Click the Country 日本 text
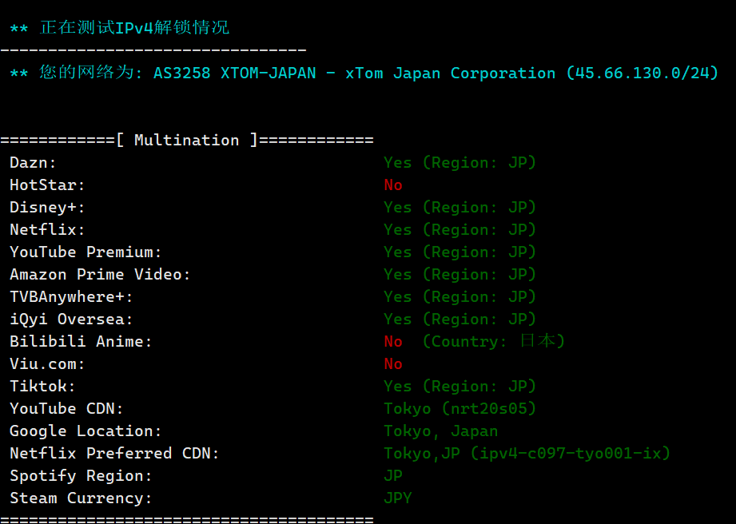Image resolution: width=736 pixels, height=524 pixels. [493, 342]
